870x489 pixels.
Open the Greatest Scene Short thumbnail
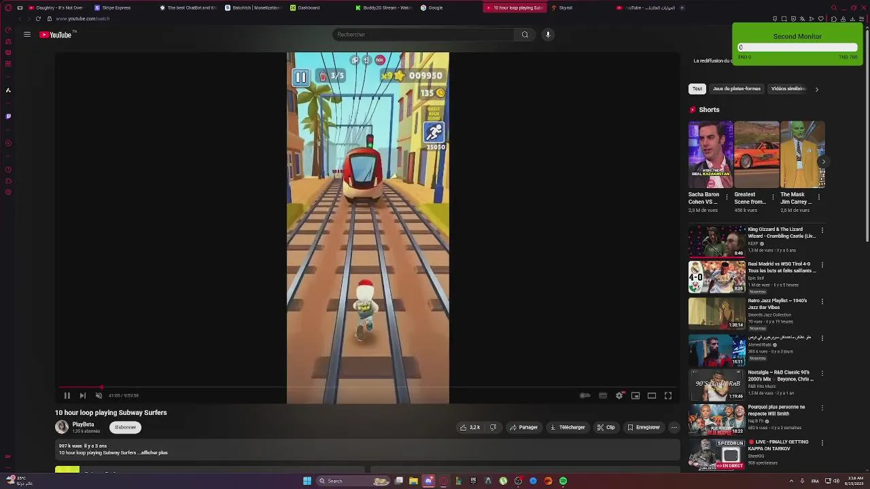coord(756,154)
